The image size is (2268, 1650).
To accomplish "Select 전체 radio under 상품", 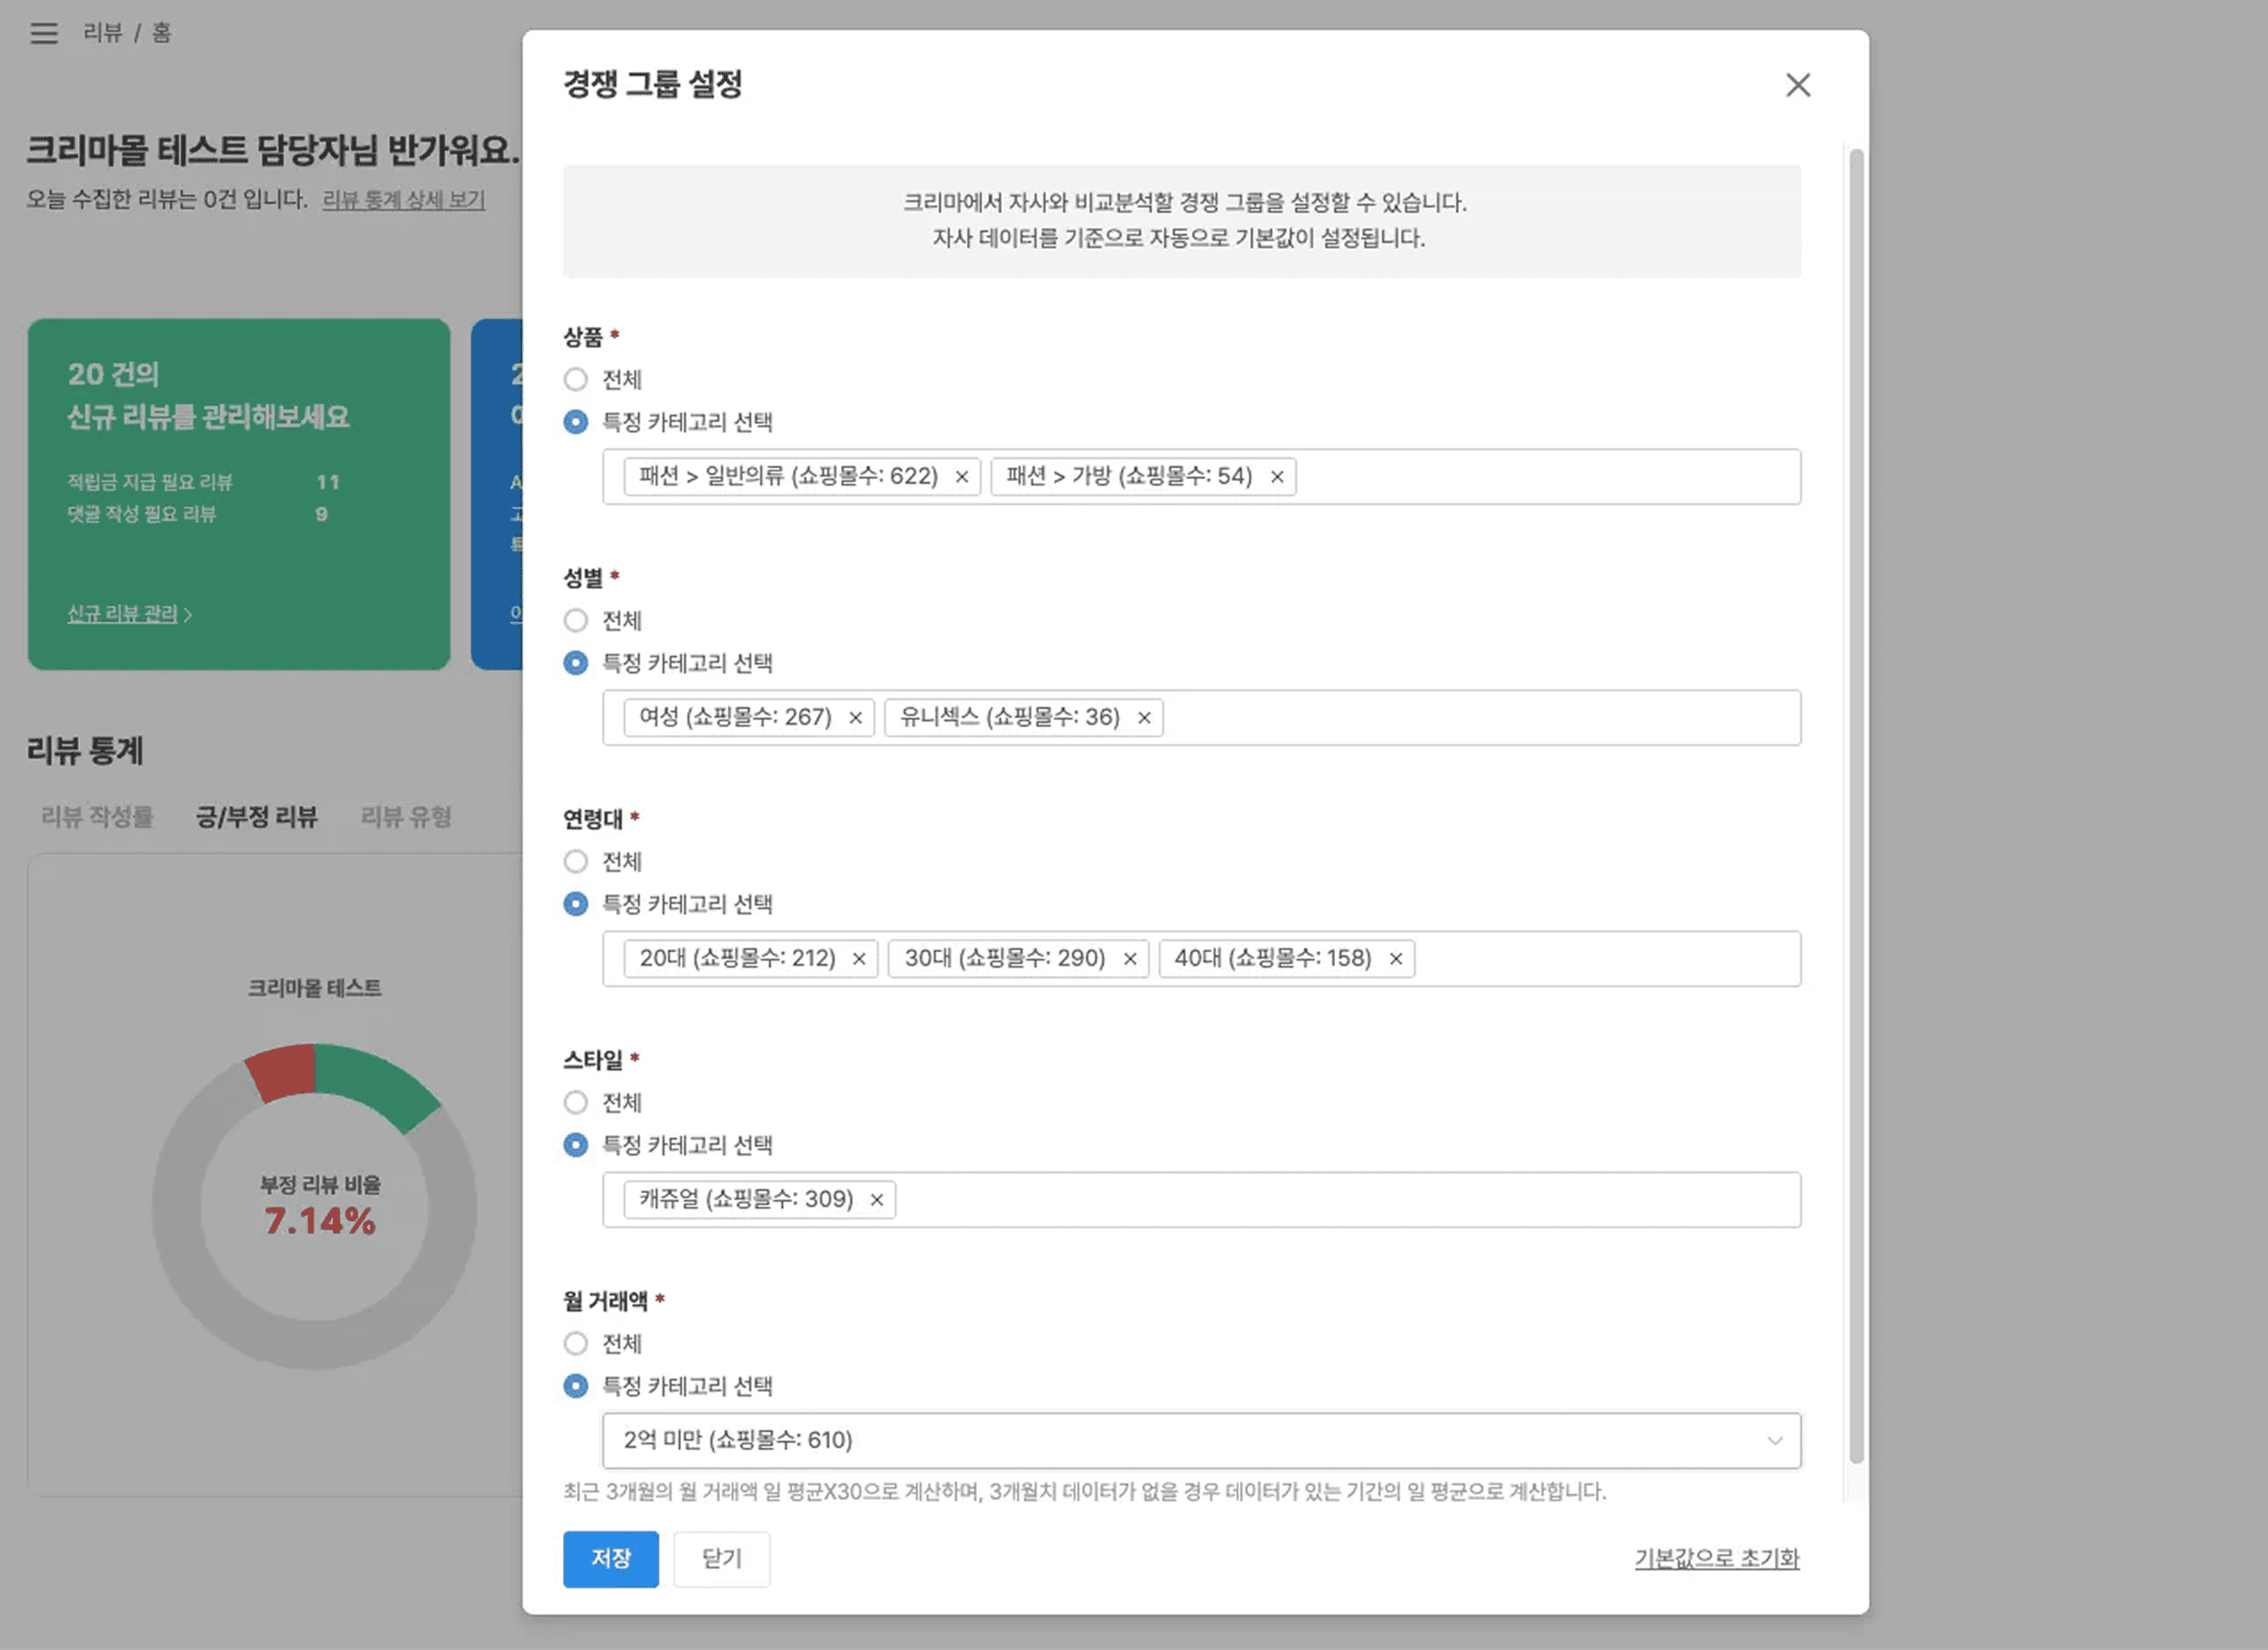I will click(576, 379).
